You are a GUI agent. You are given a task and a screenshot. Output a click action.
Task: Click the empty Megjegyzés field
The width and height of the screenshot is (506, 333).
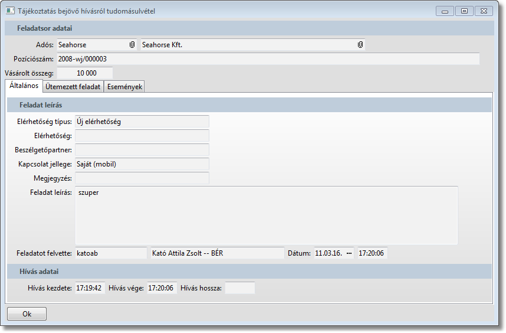(x=142, y=178)
